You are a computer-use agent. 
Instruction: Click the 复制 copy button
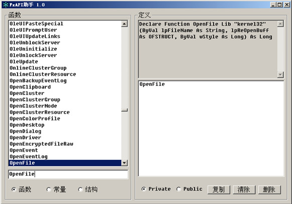tap(219, 189)
